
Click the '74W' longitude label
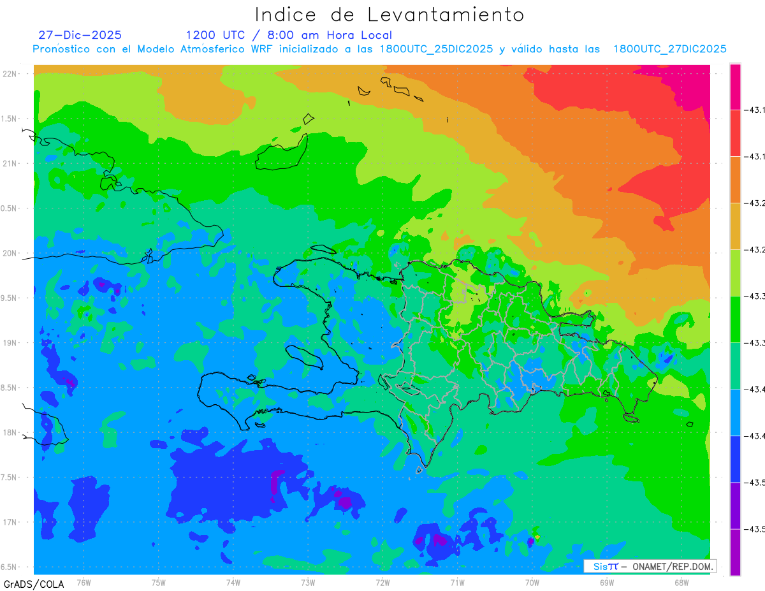pyautogui.click(x=233, y=582)
